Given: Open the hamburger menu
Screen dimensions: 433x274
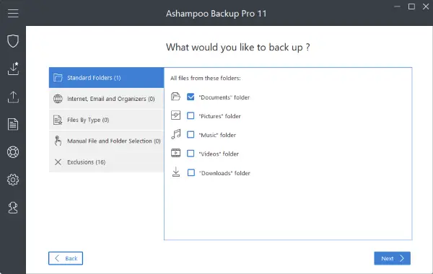Looking at the screenshot, I should click(13, 13).
